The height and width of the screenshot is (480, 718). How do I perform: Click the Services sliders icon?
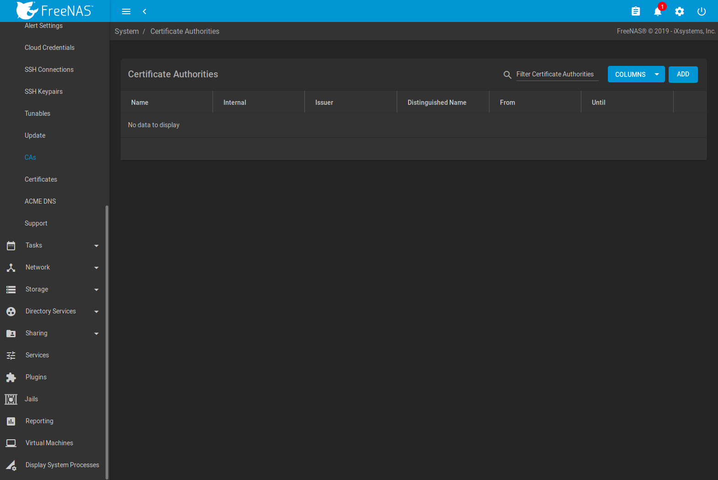(x=11, y=356)
